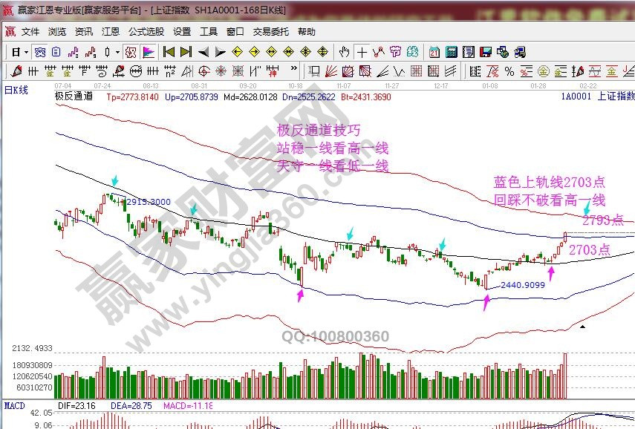Click the MACD indicator label
The image size is (635, 429).
pyautogui.click(x=16, y=406)
